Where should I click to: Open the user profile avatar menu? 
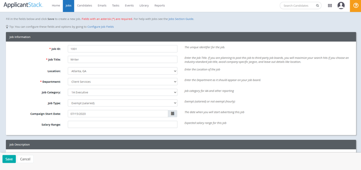341,5
